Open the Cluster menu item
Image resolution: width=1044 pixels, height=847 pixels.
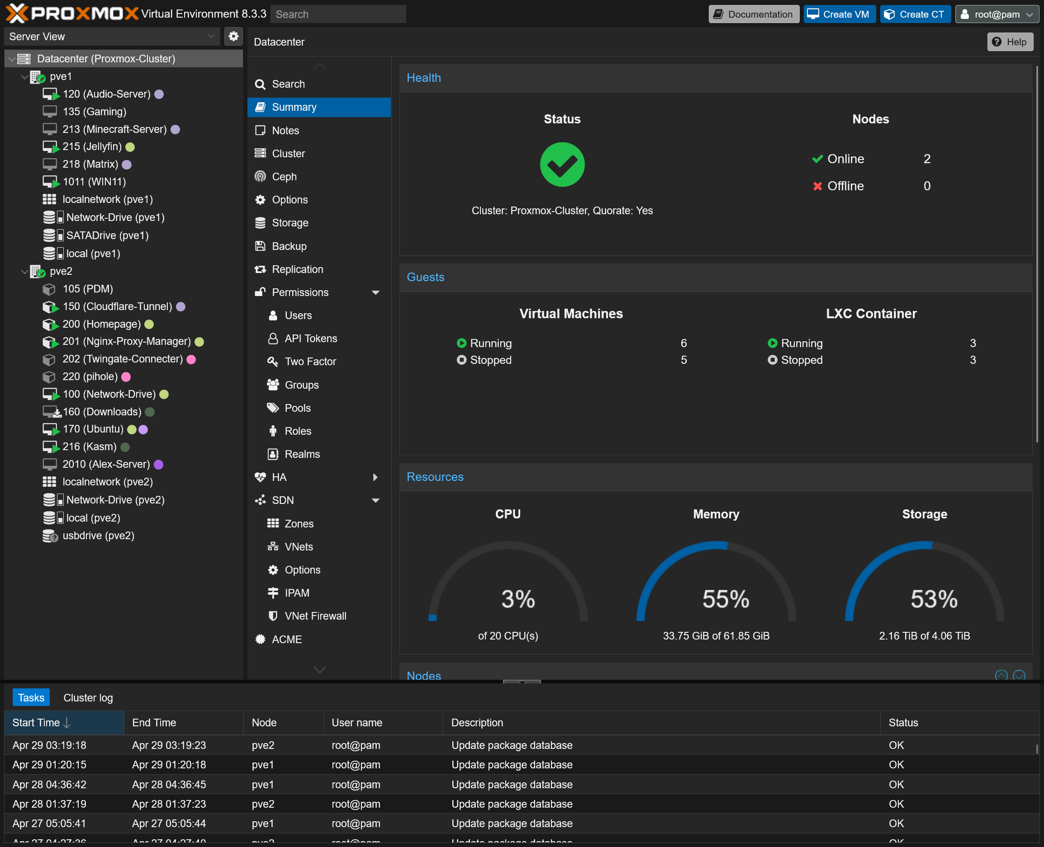point(319,154)
